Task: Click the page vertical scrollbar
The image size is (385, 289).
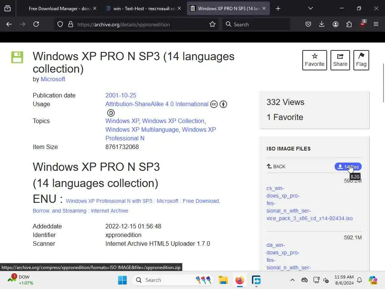Action: 383,83
